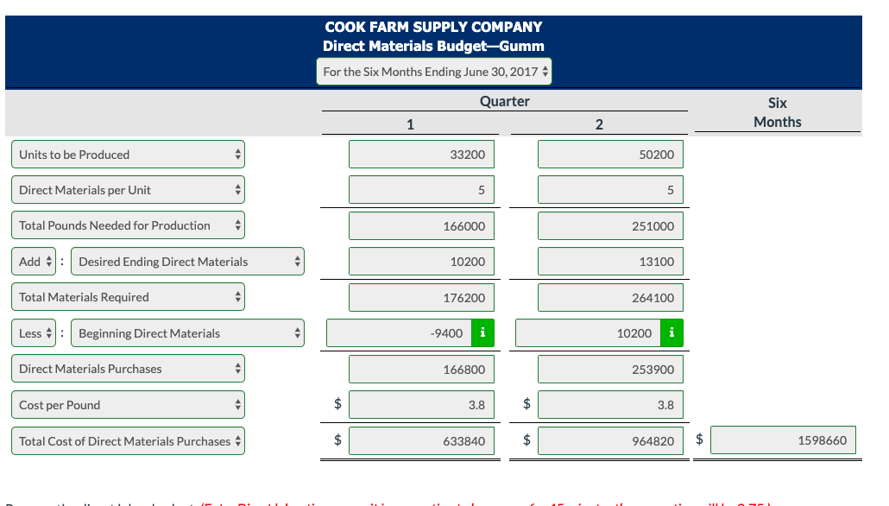889x506 pixels.
Task: Click the green info icon beside -9400
Action: (483, 332)
